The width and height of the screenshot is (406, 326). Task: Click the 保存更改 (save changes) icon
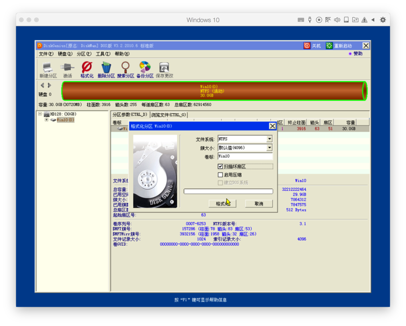tap(164, 70)
